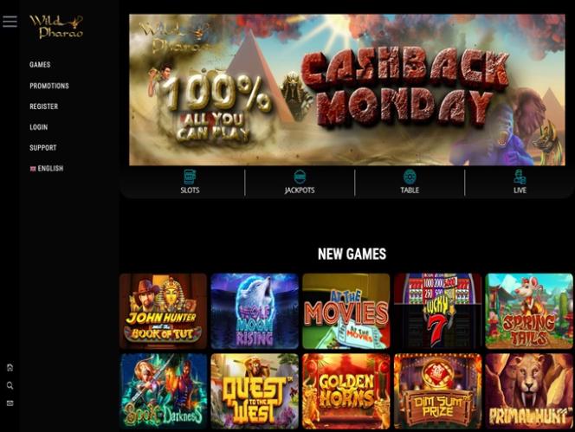Click the Wild Pharao logo
The height and width of the screenshot is (432, 575).
[x=56, y=27]
